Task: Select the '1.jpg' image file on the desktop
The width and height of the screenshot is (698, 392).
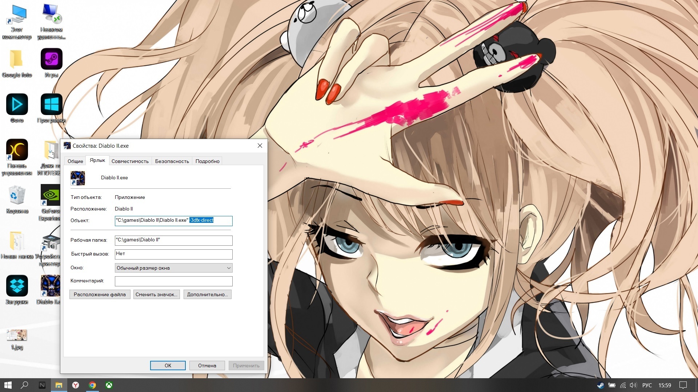Action: click(x=17, y=339)
